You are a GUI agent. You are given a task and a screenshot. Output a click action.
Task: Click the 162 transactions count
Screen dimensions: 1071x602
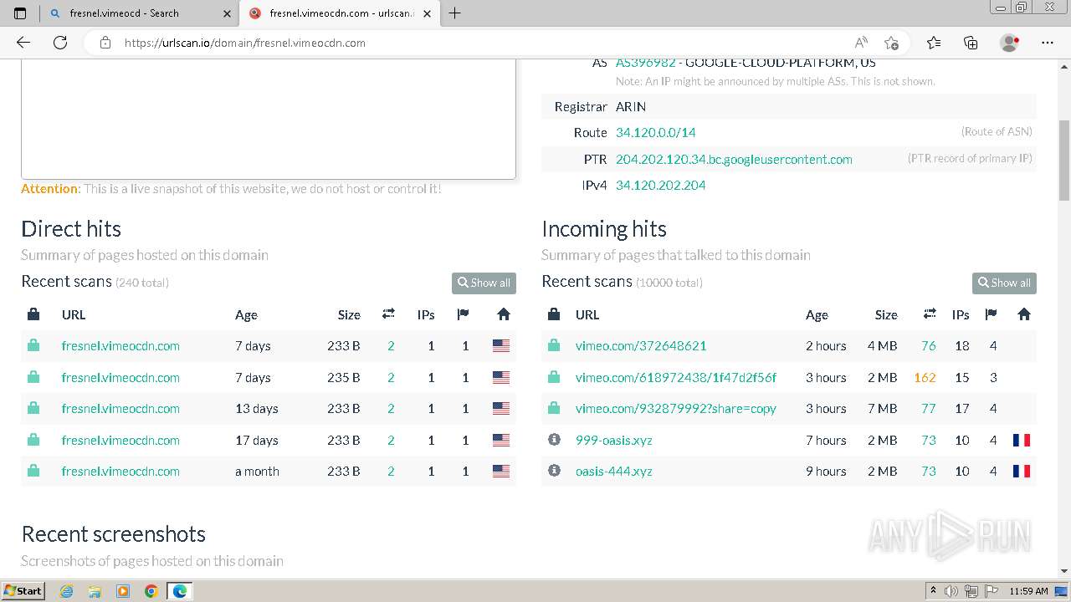925,377
